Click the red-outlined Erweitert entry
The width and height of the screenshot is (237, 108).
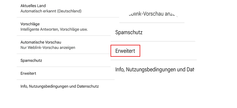[125, 51]
